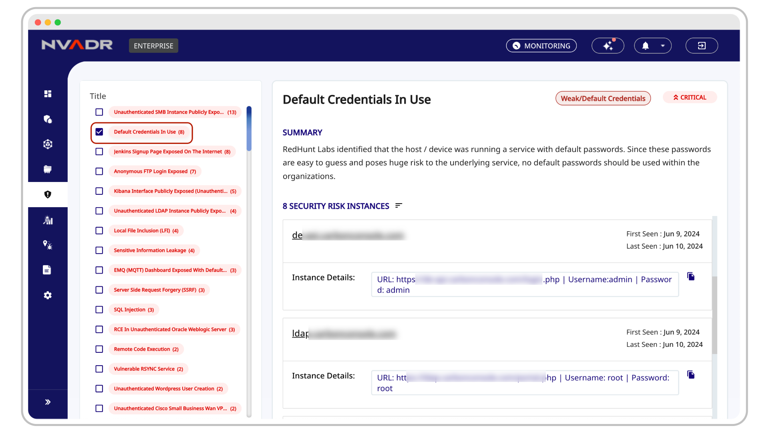Click the instances list vertical scrollbar
Viewport: 769px width, 432px height.
715,315
